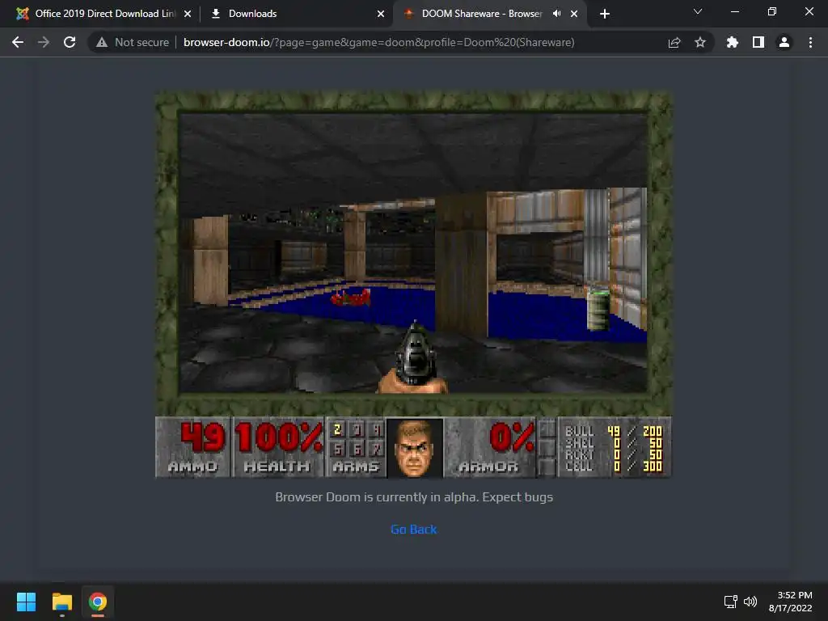Close the DOOM Shareware tab

(x=574, y=14)
